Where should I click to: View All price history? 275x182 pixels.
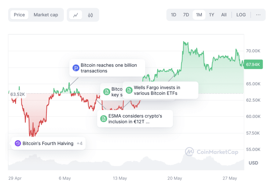tap(224, 14)
